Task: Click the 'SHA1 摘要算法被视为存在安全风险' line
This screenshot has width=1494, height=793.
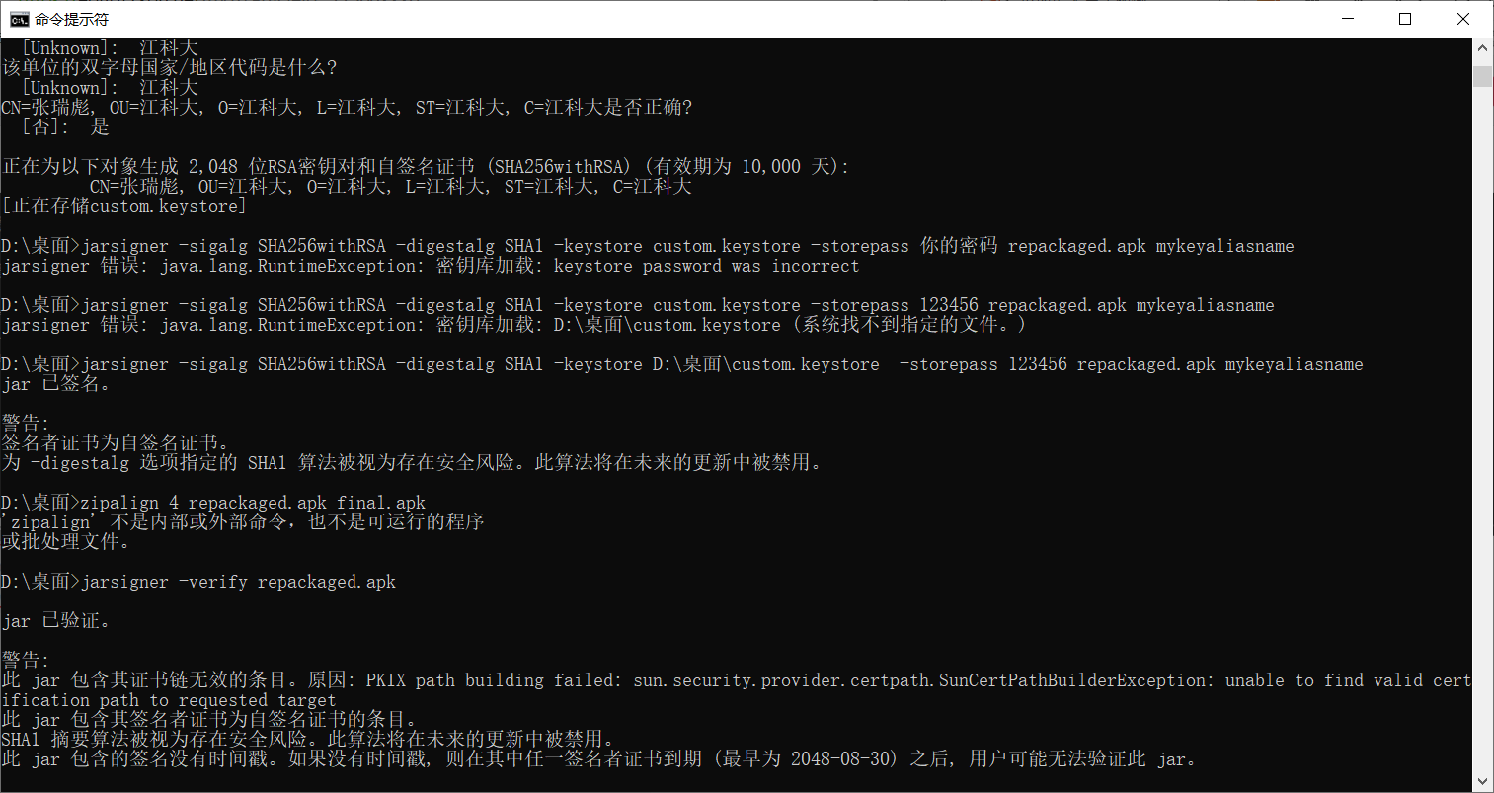Action: pyautogui.click(x=307, y=739)
